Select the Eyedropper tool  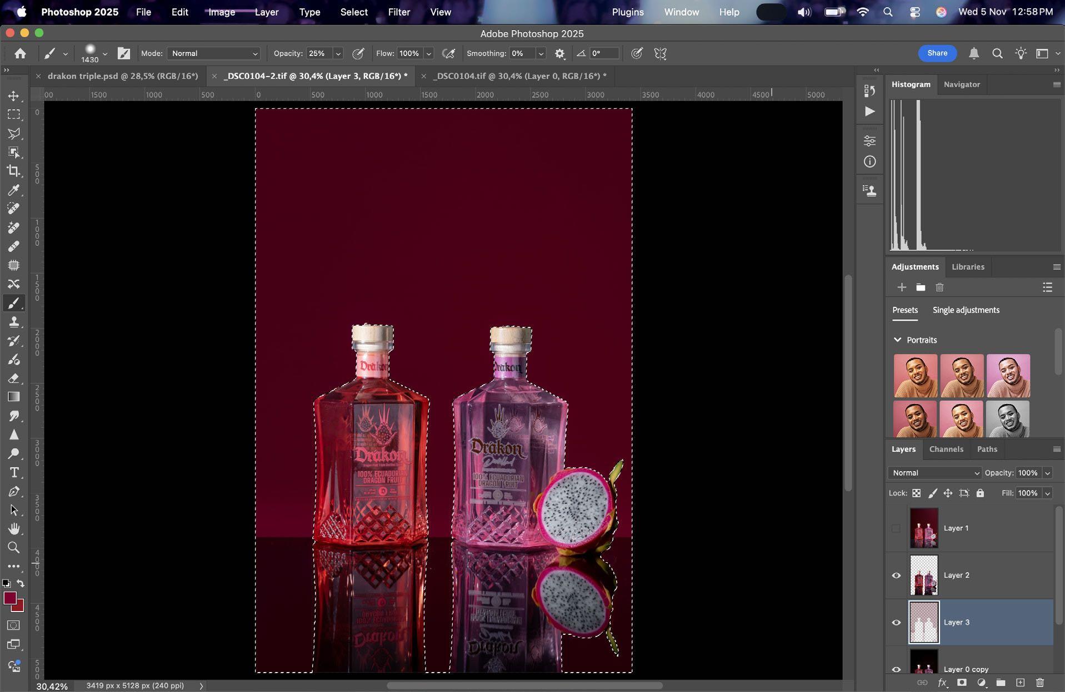pos(14,190)
